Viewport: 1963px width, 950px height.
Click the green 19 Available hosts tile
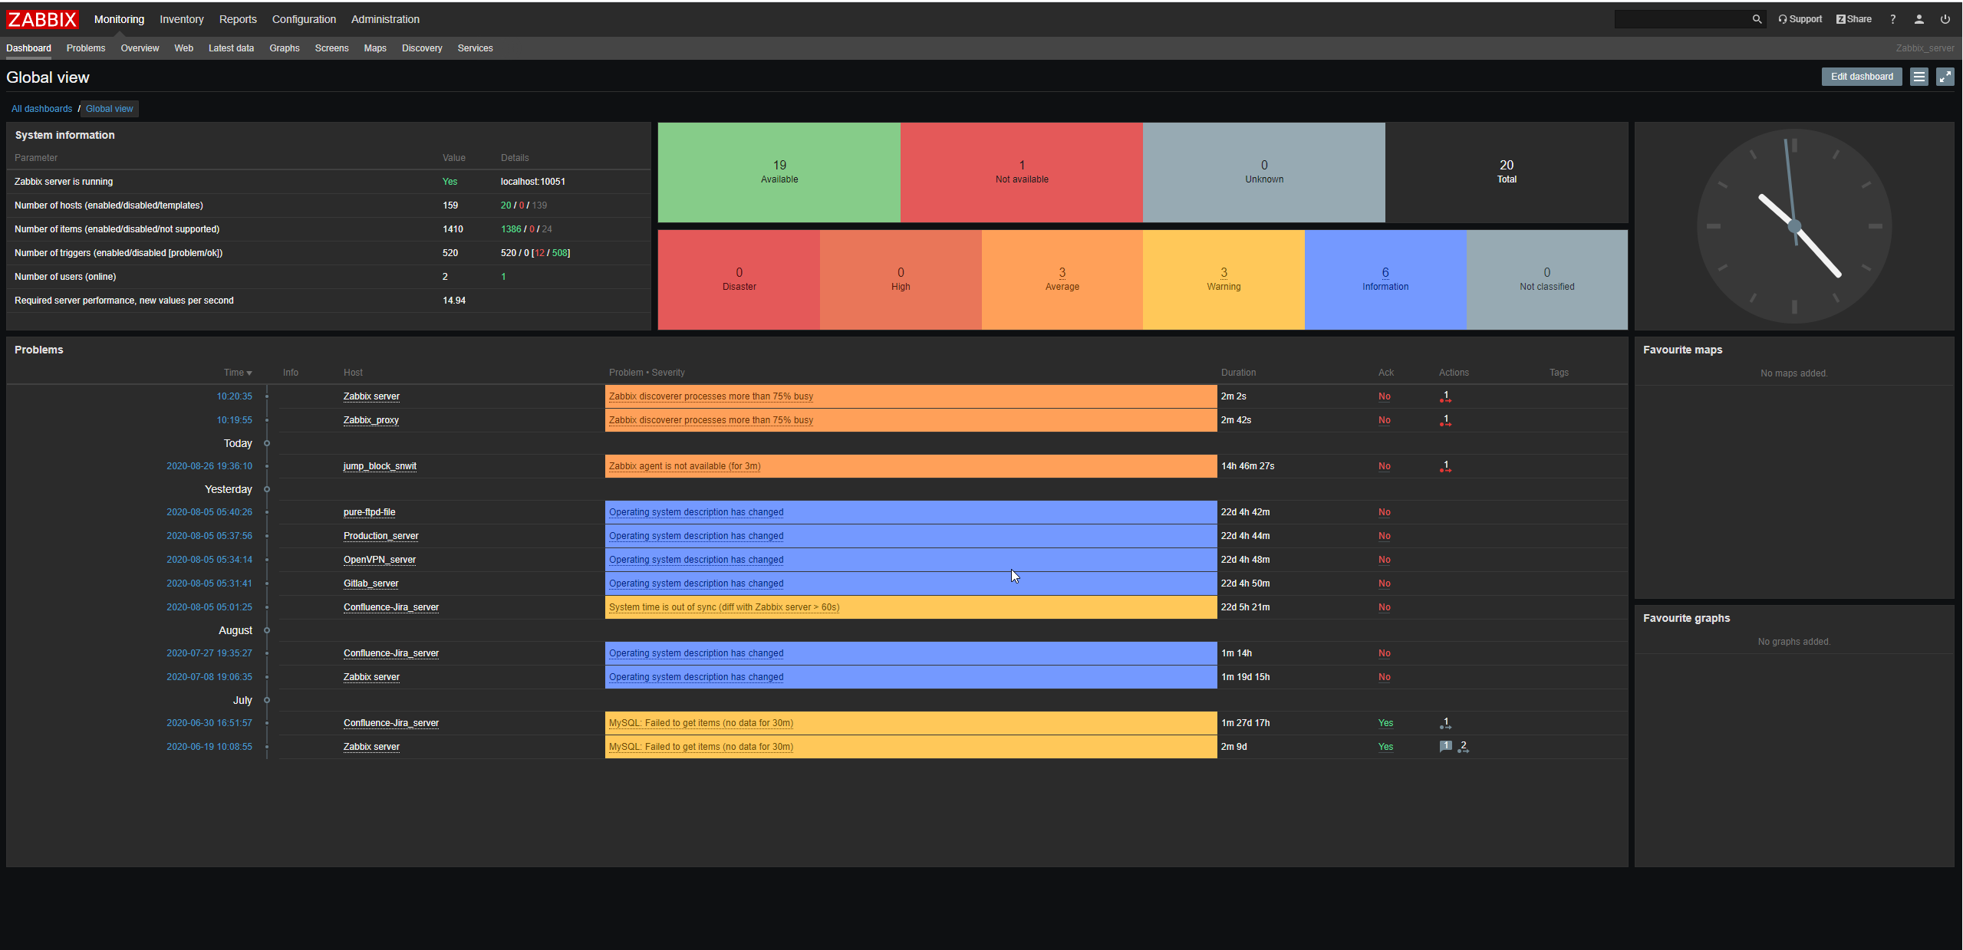pos(779,173)
